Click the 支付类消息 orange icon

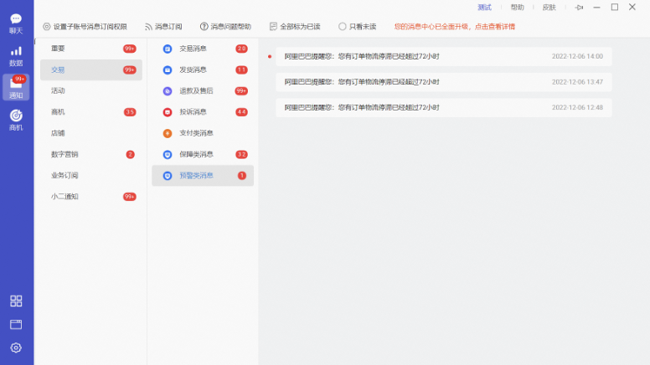tap(168, 133)
